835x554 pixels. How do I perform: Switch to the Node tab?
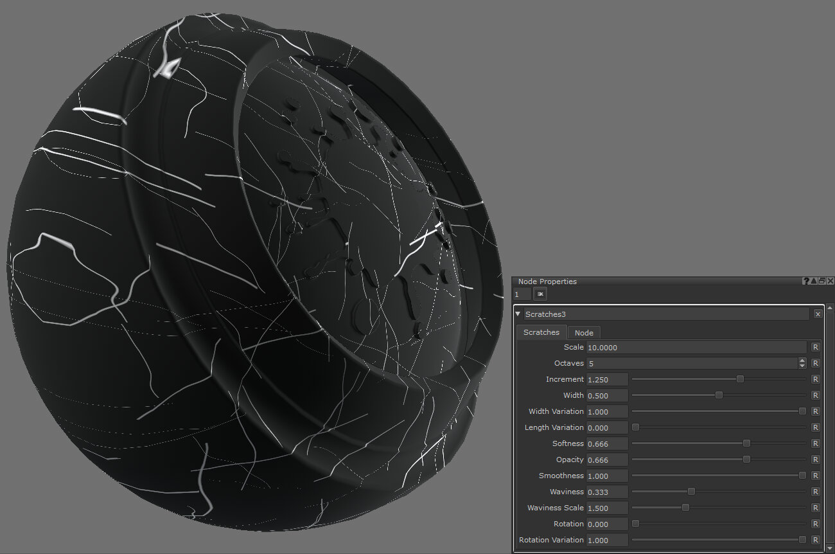pyautogui.click(x=584, y=332)
